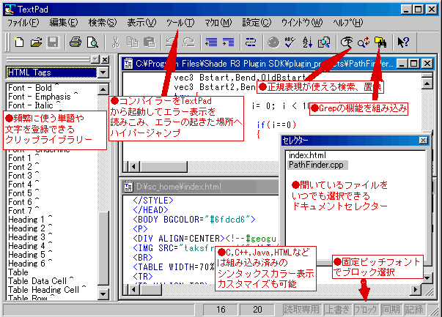Open the 編集(E) menu
The image size is (442, 317).
pyautogui.click(x=64, y=23)
